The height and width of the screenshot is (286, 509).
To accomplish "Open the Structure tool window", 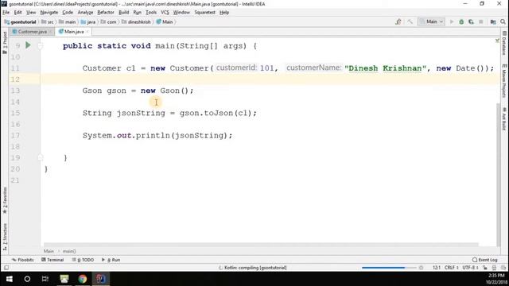I will (x=5, y=237).
